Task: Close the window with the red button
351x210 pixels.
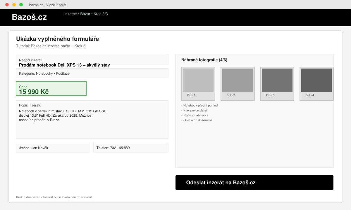Action: click(7, 5)
